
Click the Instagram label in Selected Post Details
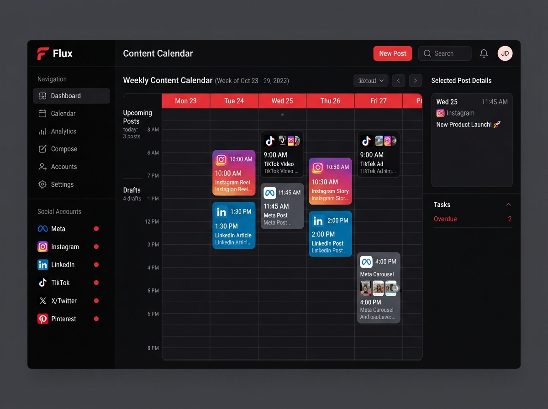click(x=460, y=113)
